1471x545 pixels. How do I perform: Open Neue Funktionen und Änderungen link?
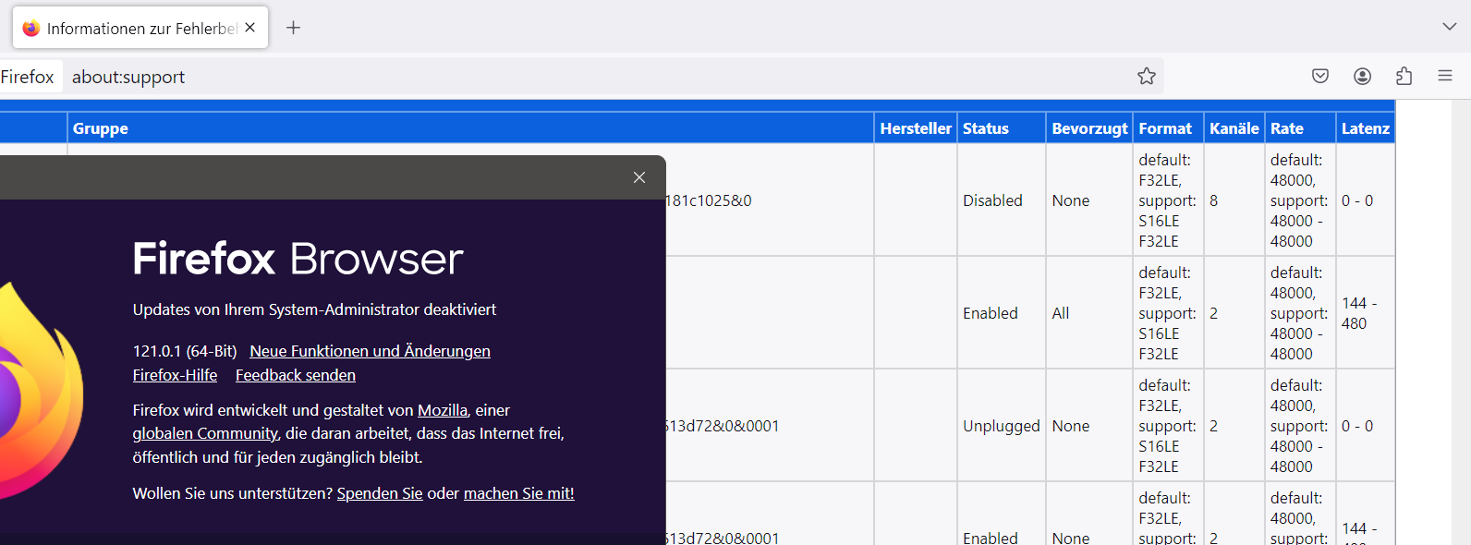click(x=370, y=351)
